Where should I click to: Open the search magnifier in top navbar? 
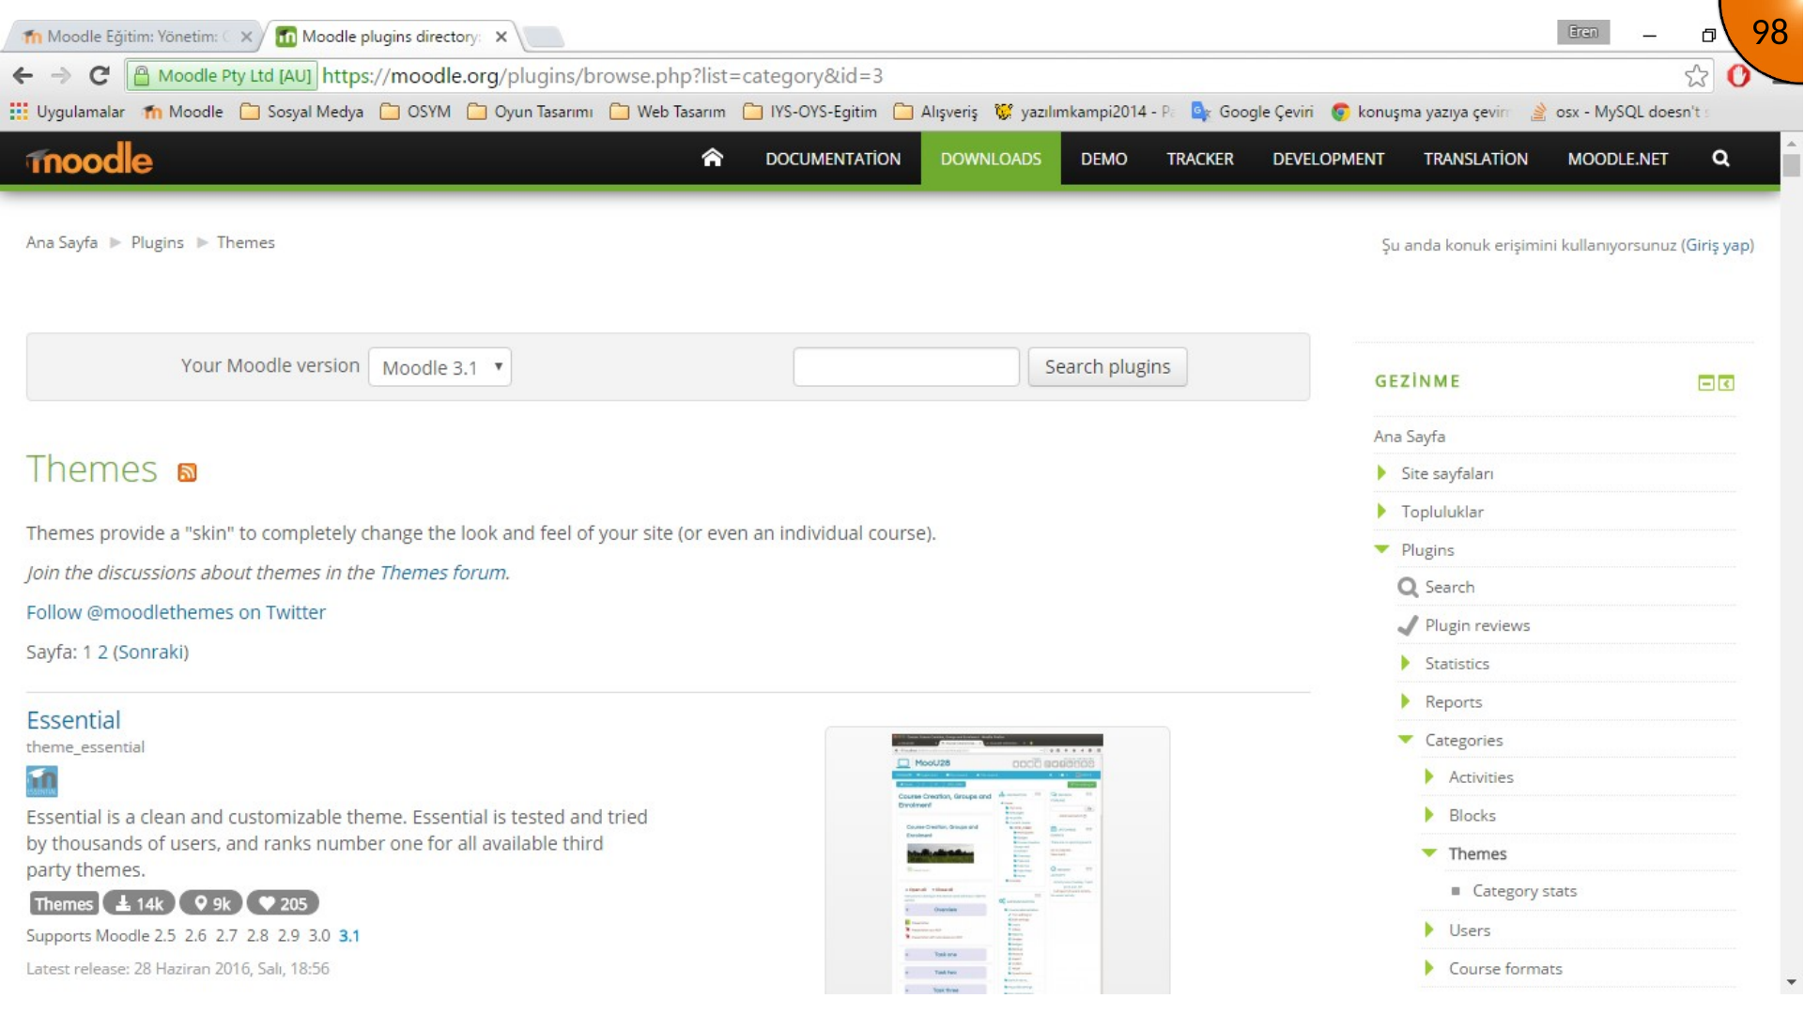point(1720,159)
